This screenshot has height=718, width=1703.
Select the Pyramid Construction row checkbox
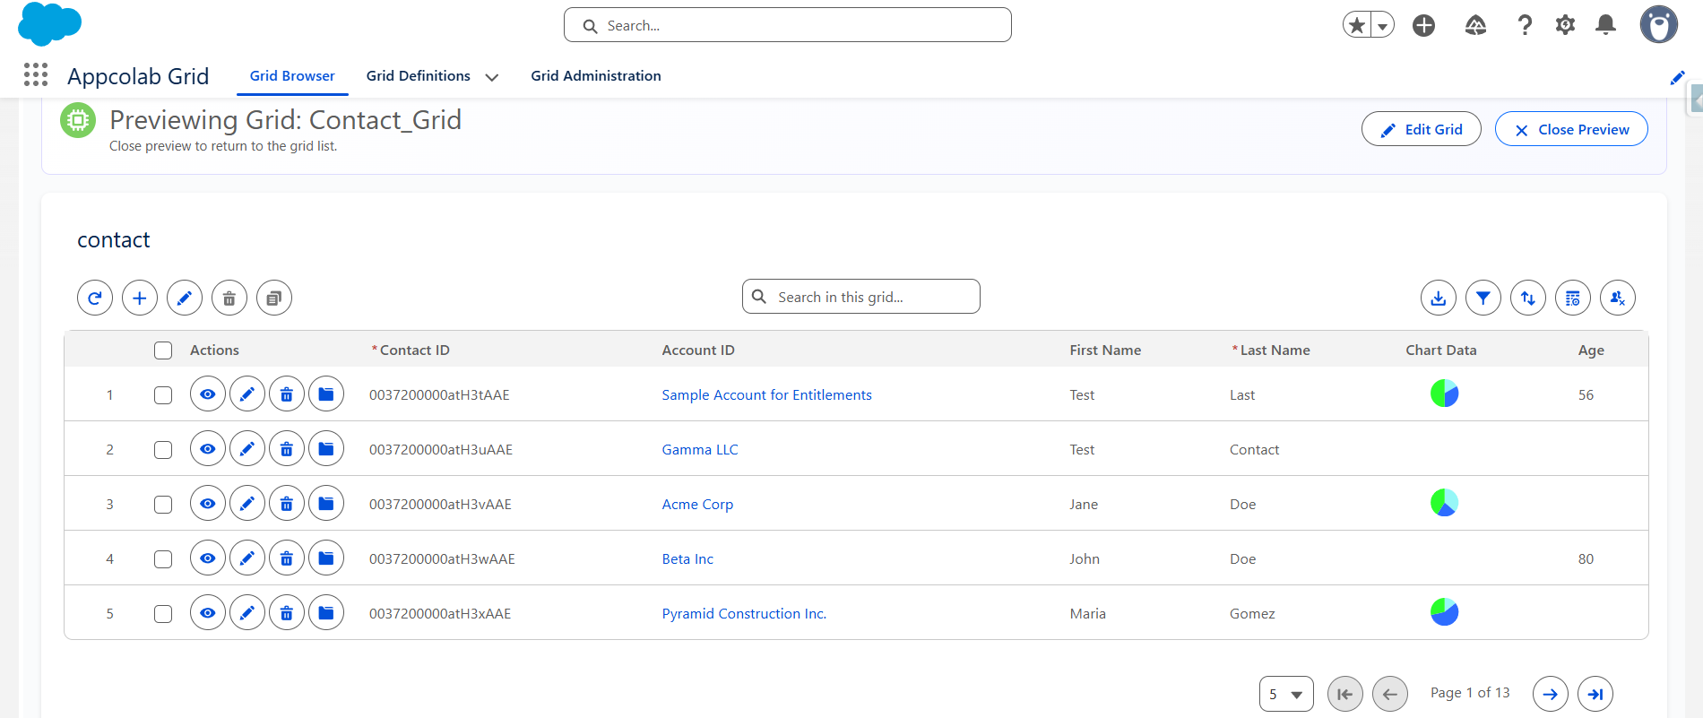(163, 614)
